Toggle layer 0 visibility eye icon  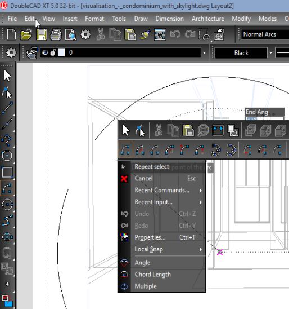[45, 52]
